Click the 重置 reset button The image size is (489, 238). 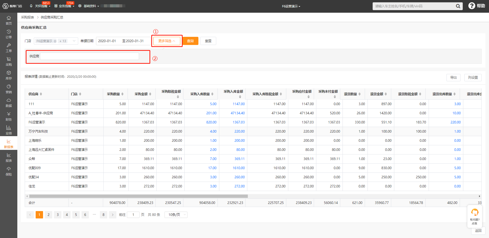(208, 41)
